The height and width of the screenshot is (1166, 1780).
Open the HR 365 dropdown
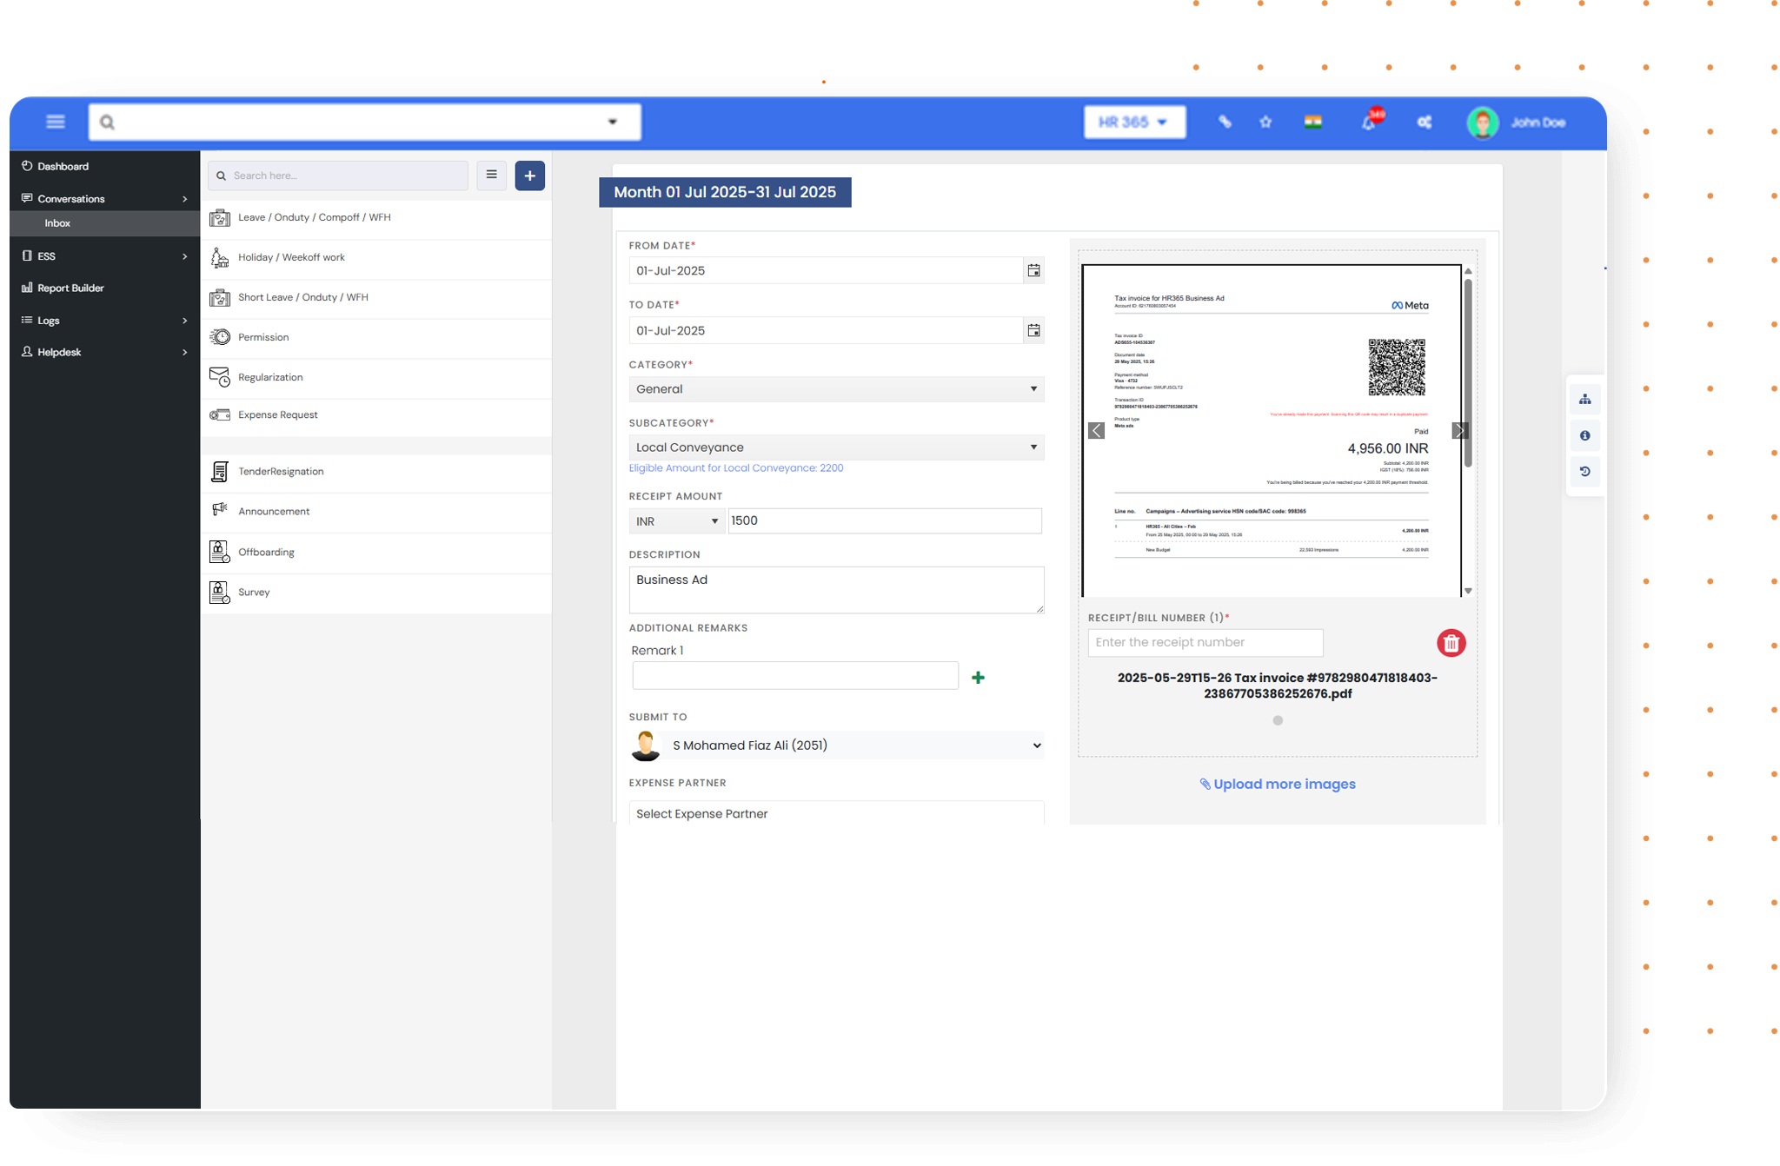pyautogui.click(x=1134, y=122)
